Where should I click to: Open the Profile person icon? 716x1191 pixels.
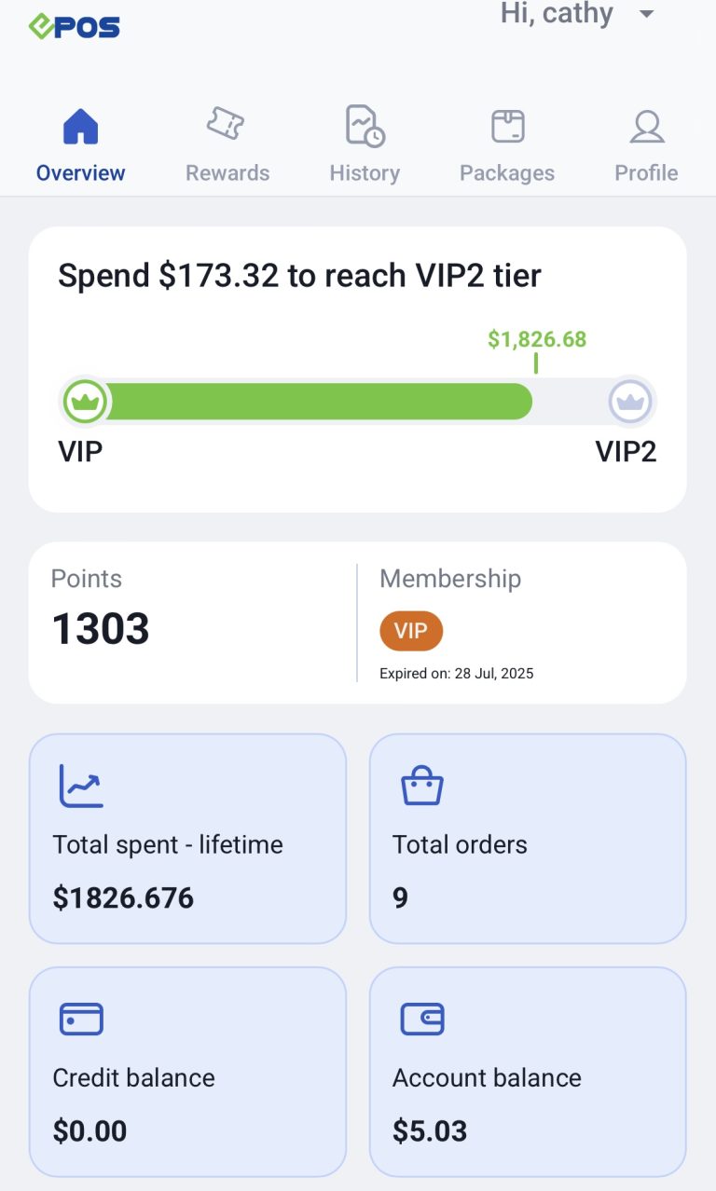646,127
